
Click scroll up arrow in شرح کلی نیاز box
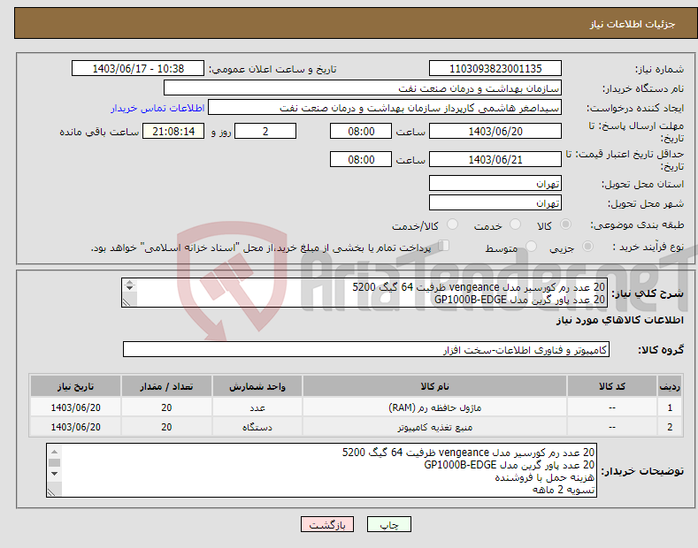click(x=129, y=282)
